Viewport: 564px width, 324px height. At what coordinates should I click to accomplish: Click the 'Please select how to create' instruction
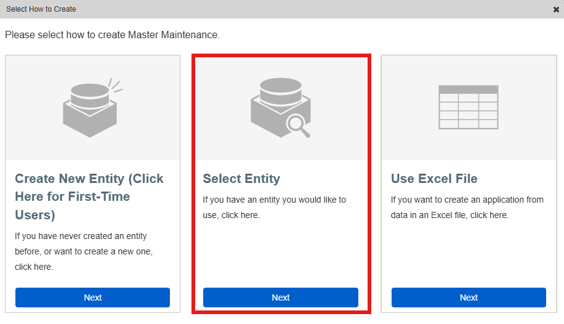[x=112, y=35]
